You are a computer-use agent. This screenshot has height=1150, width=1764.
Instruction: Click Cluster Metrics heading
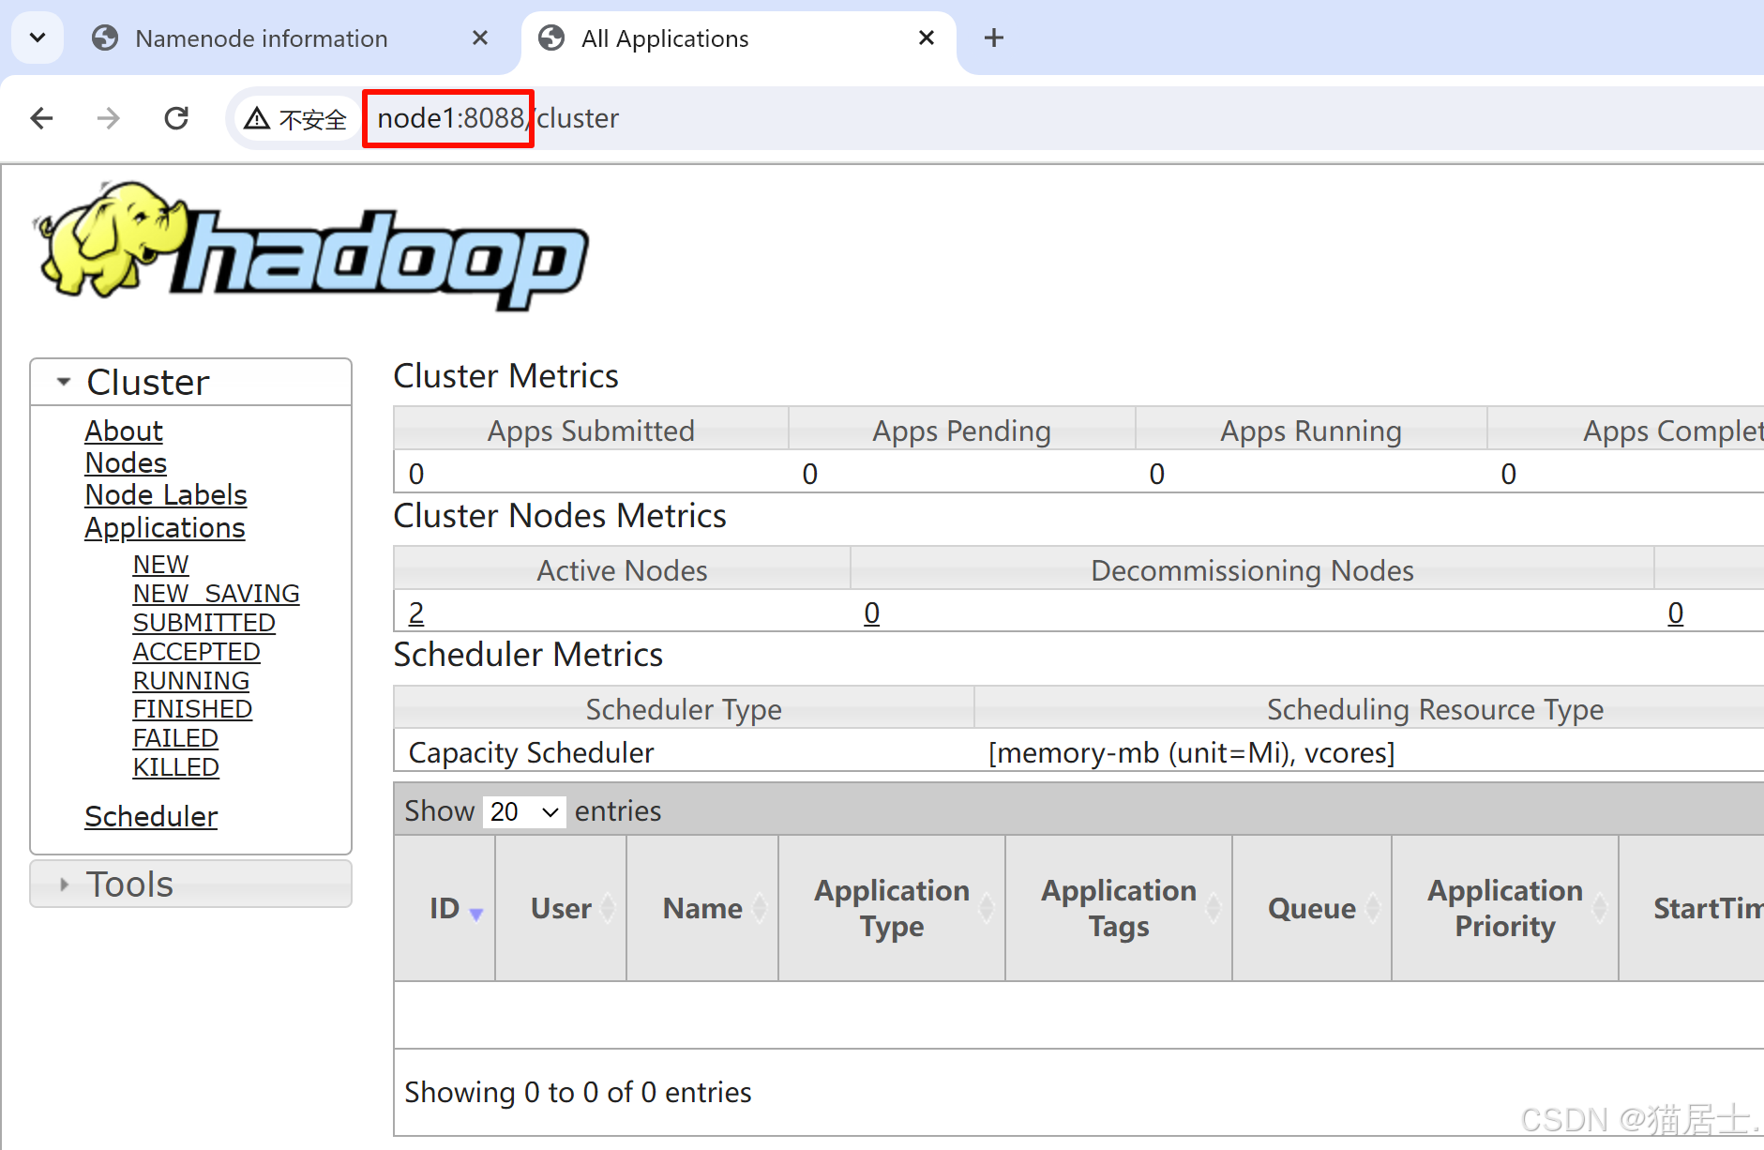505,375
